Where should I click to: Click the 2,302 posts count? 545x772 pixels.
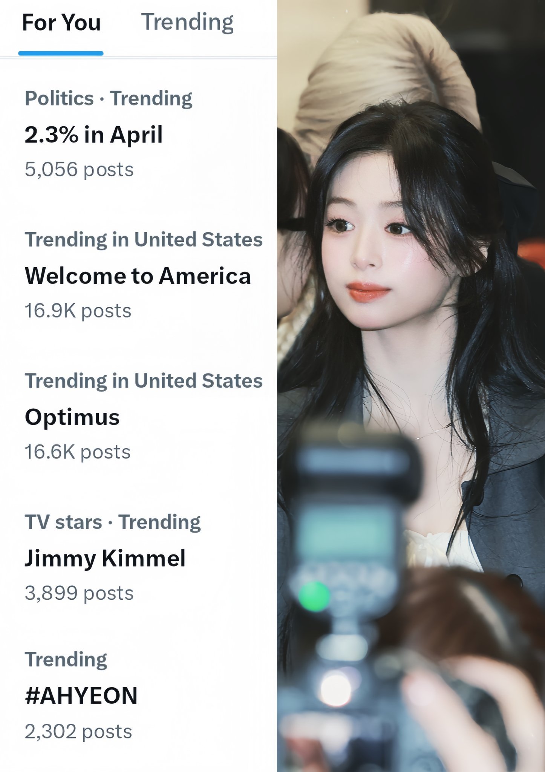click(x=78, y=732)
